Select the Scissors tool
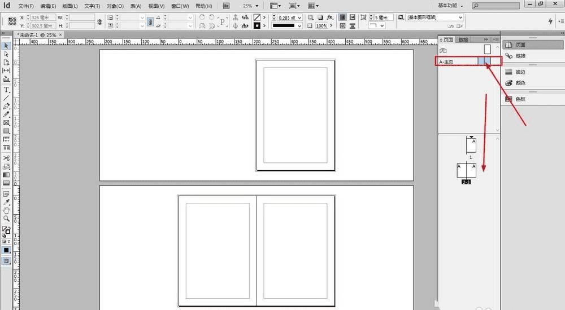 point(6,158)
